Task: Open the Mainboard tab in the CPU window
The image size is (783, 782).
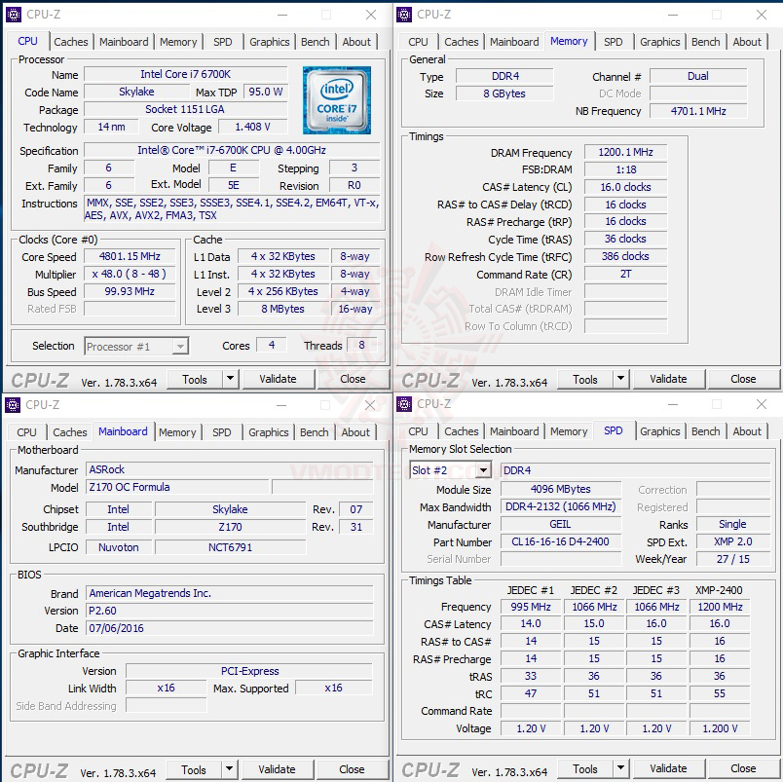Action: [x=124, y=42]
